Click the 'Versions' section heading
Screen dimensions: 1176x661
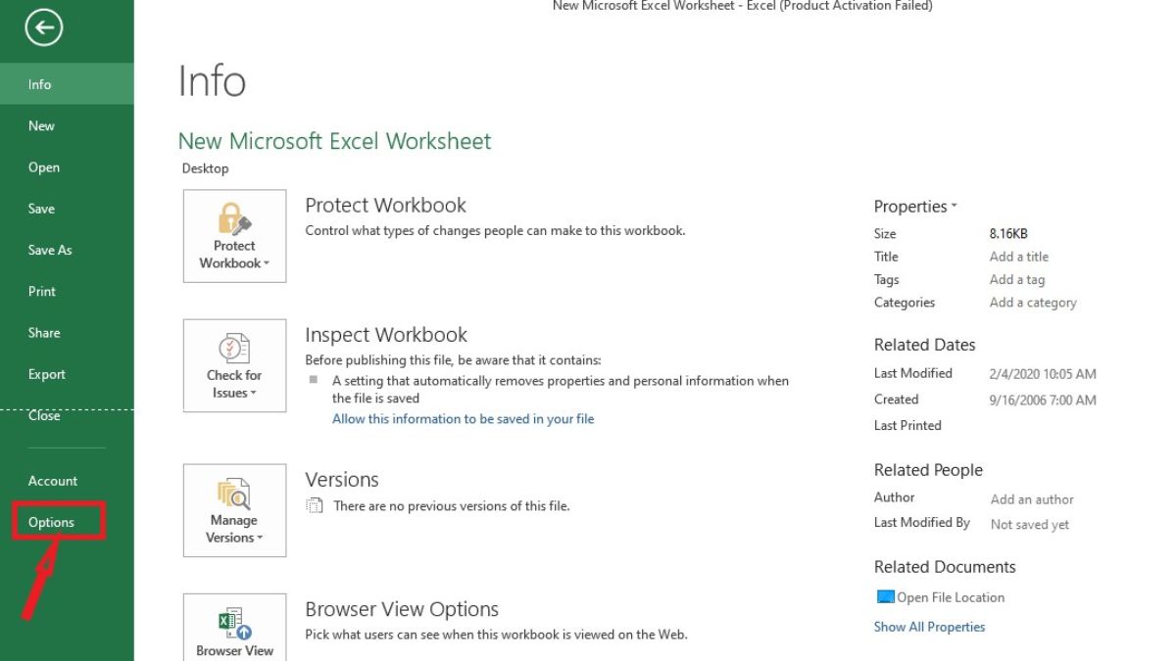pos(342,480)
